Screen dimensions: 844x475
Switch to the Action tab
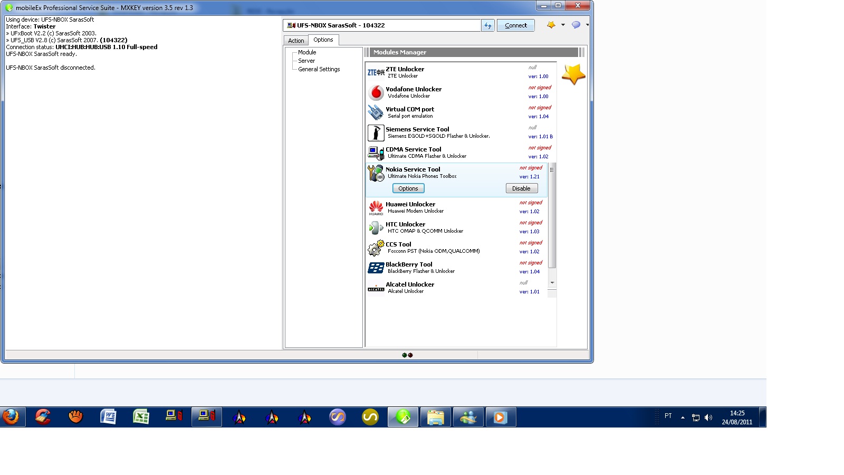tap(296, 41)
